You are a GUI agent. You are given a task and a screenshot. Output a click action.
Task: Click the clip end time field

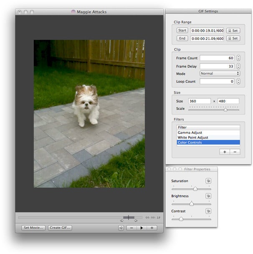pos(207,39)
